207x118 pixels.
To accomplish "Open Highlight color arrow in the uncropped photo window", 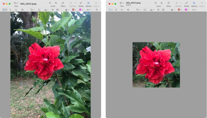I will pyautogui.click(x=75, y=3).
